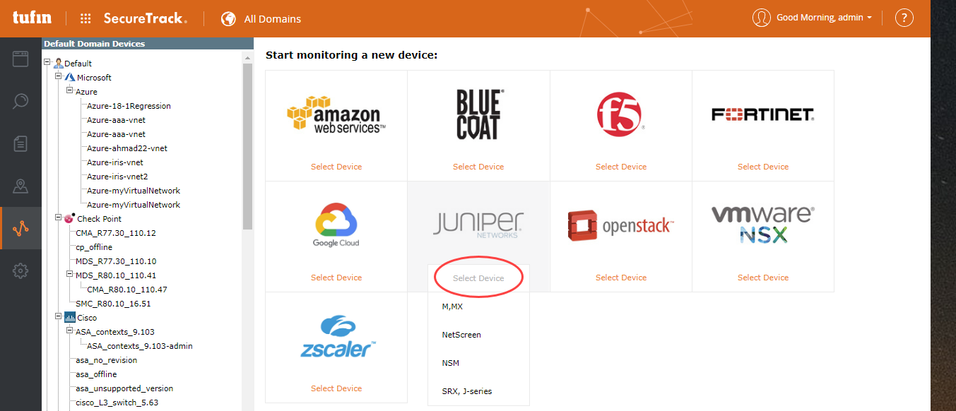Collapse the Check Point tree node
Image resolution: width=956 pixels, height=411 pixels.
(59, 218)
